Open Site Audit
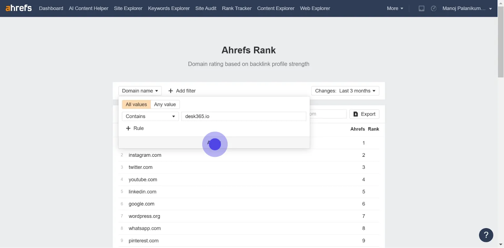This screenshot has height=248, width=504. coord(206,8)
